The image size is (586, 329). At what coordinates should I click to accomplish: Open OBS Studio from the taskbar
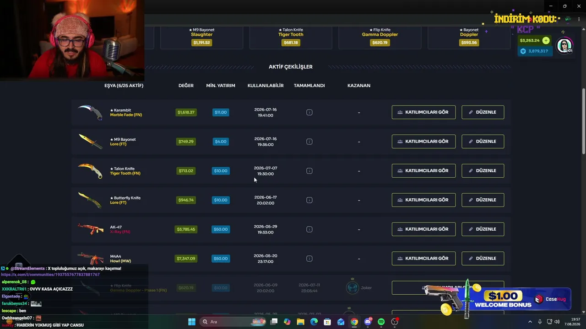[x=395, y=322]
